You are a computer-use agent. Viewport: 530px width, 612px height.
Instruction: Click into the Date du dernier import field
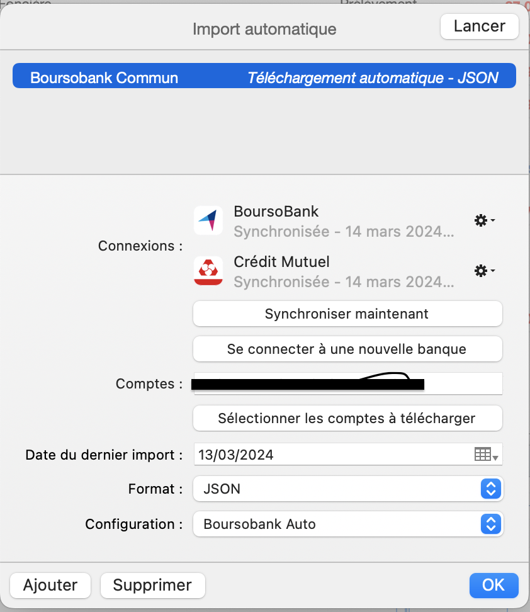(327, 455)
